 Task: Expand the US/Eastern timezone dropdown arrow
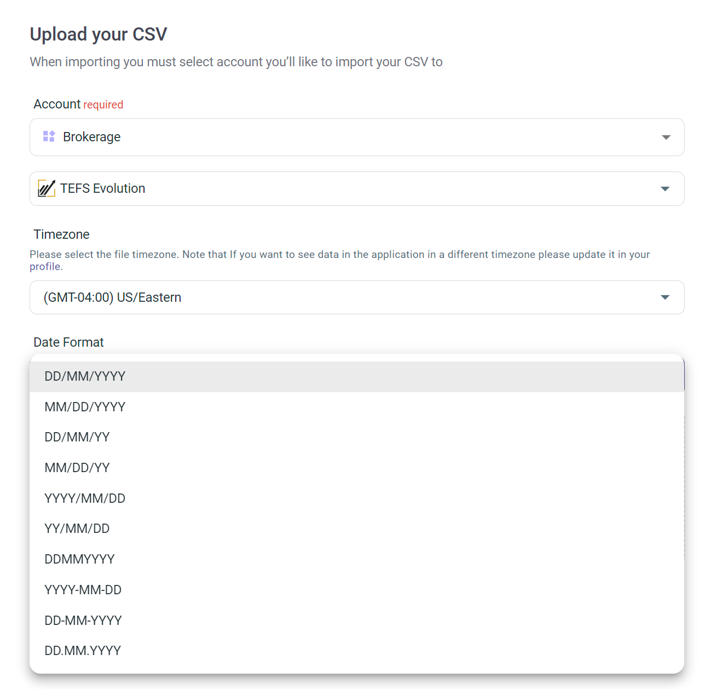coord(664,297)
